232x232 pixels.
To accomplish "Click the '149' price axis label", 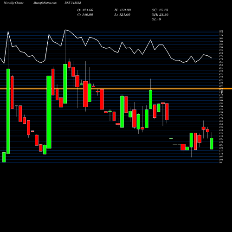I will (221, 133).
